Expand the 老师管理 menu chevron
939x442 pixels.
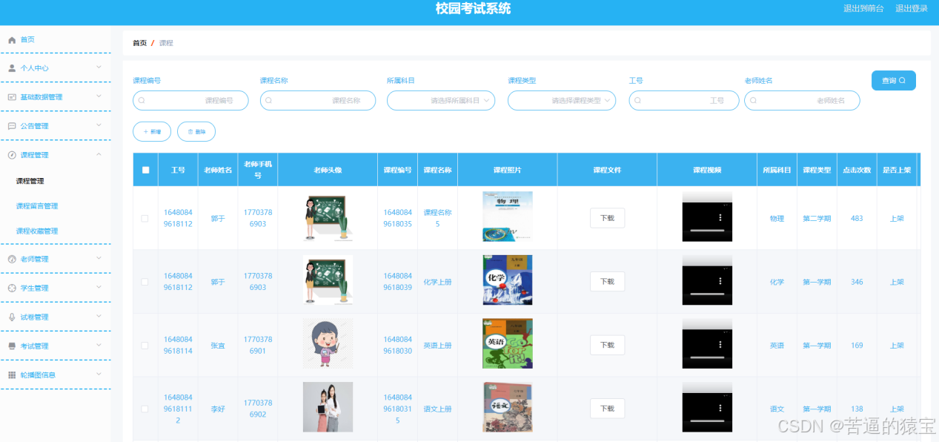tap(99, 258)
